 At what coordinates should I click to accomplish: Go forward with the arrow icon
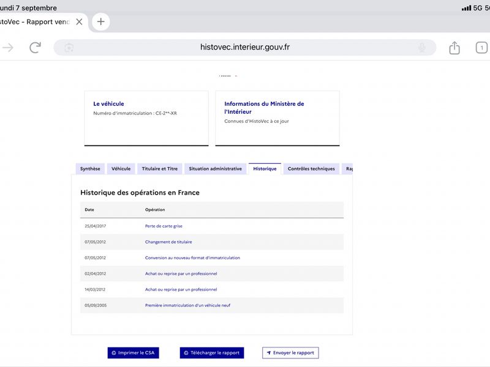tap(8, 48)
